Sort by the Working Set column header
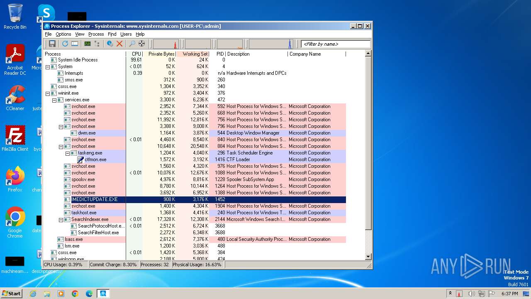 click(x=193, y=54)
